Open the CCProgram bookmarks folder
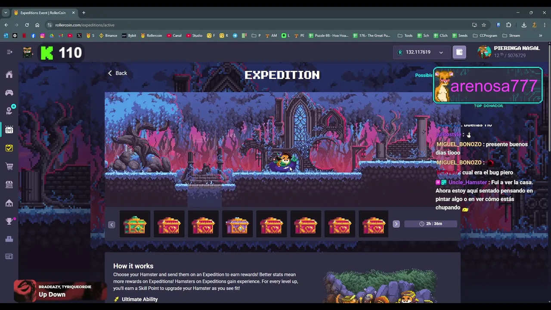The height and width of the screenshot is (310, 551). point(485,36)
